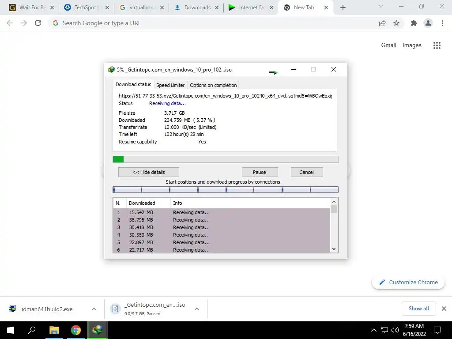This screenshot has width=452, height=339.
Task: Close the Internet Do tab
Action: pyautogui.click(x=271, y=8)
